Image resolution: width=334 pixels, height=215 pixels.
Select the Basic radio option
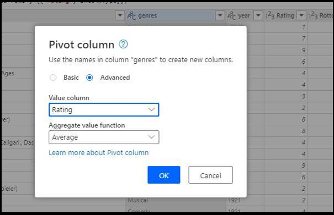[x=53, y=78]
